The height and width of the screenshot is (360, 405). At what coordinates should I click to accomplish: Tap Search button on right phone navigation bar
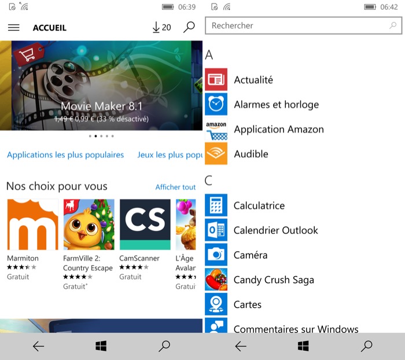click(x=366, y=346)
